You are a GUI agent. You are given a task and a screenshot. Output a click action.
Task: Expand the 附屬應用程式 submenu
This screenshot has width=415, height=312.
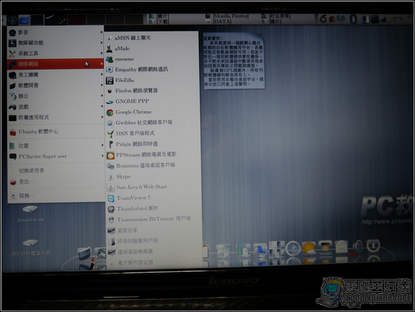56,118
